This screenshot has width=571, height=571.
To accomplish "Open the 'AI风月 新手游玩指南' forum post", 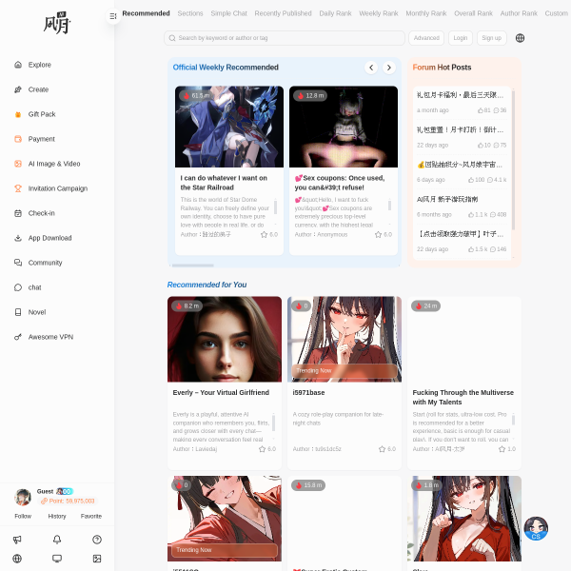I will (x=447, y=199).
